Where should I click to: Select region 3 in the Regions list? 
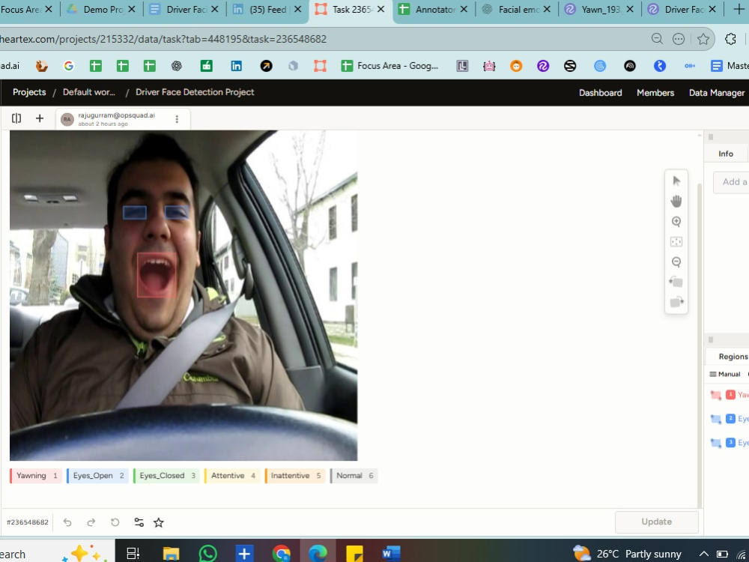(730, 443)
